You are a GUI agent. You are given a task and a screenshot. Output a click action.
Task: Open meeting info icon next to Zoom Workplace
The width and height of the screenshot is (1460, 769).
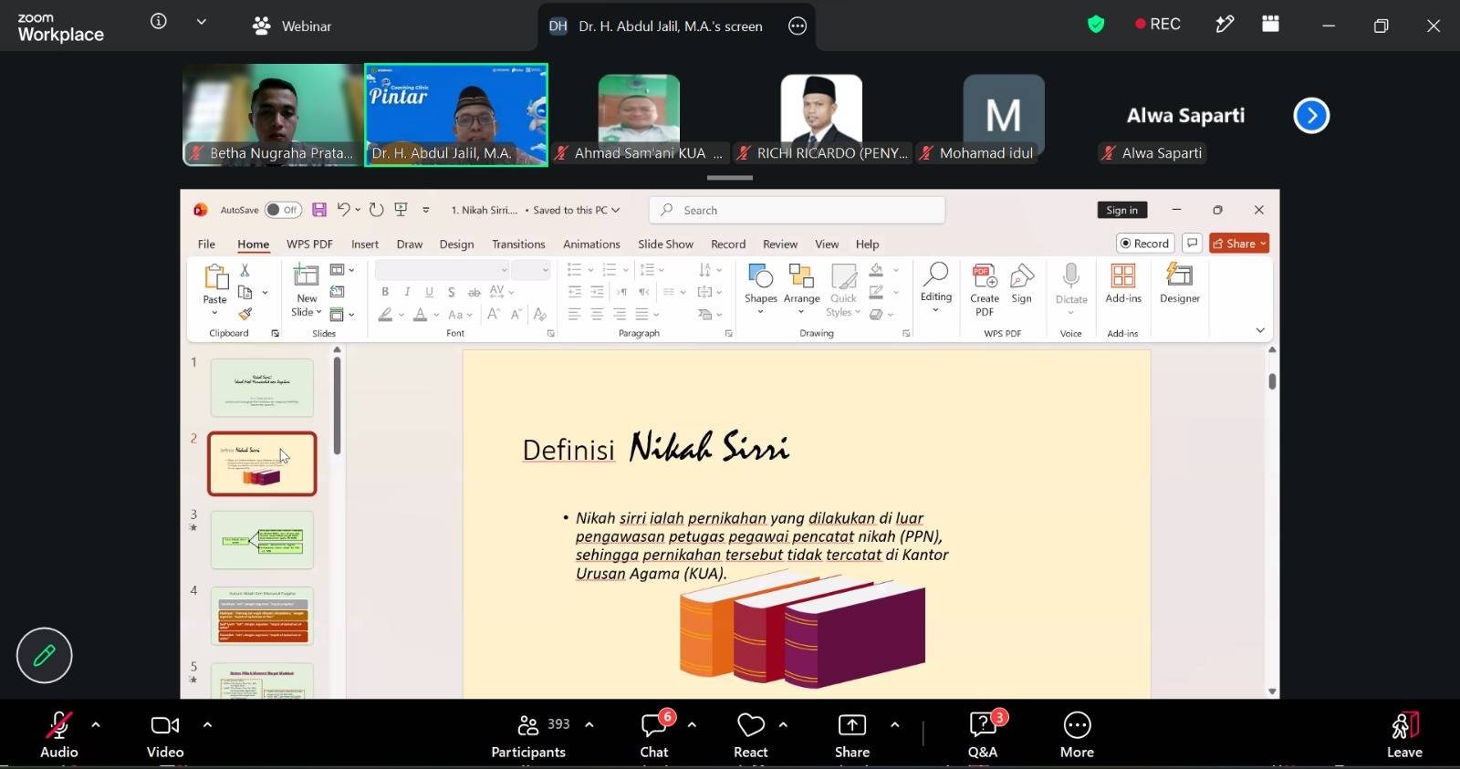point(159,21)
